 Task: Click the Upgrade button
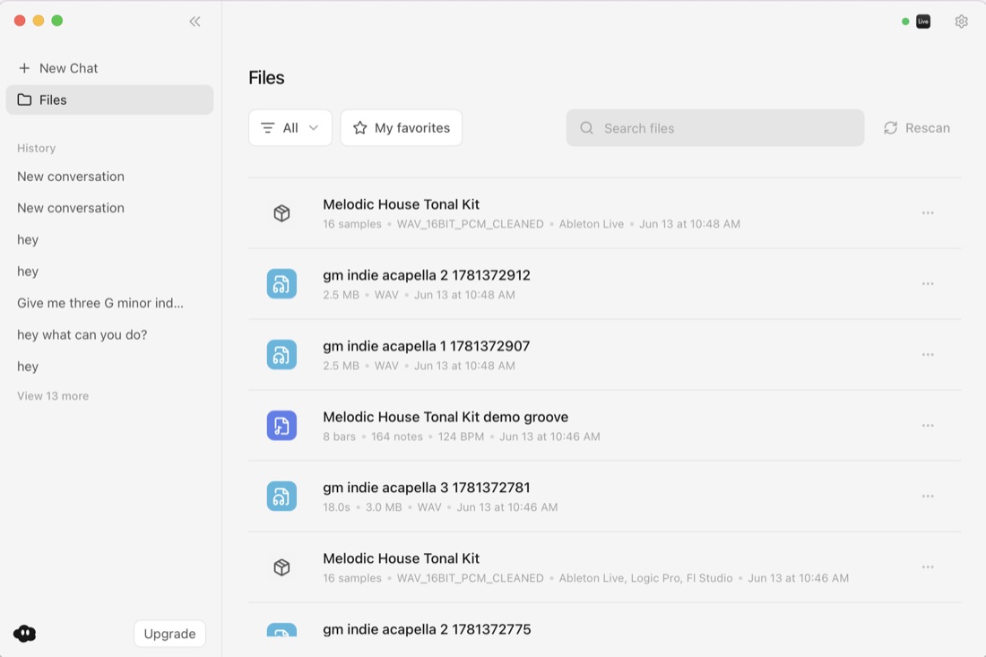pyautogui.click(x=169, y=634)
